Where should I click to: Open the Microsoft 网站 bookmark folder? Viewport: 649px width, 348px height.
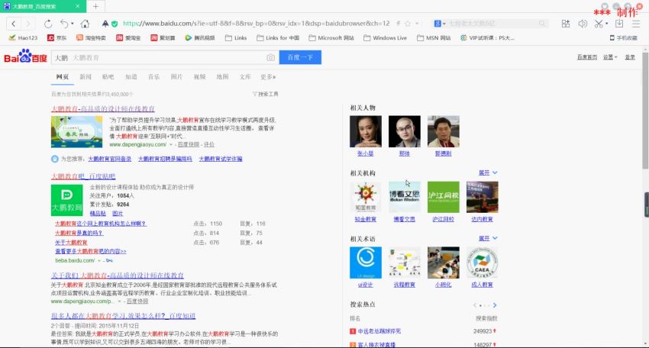tap(331, 37)
